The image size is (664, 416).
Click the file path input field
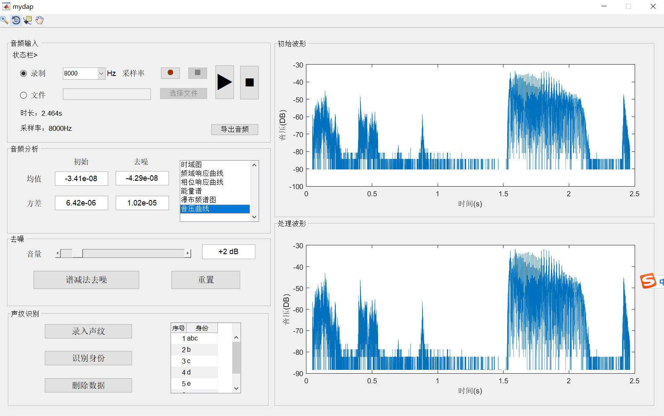(x=107, y=94)
